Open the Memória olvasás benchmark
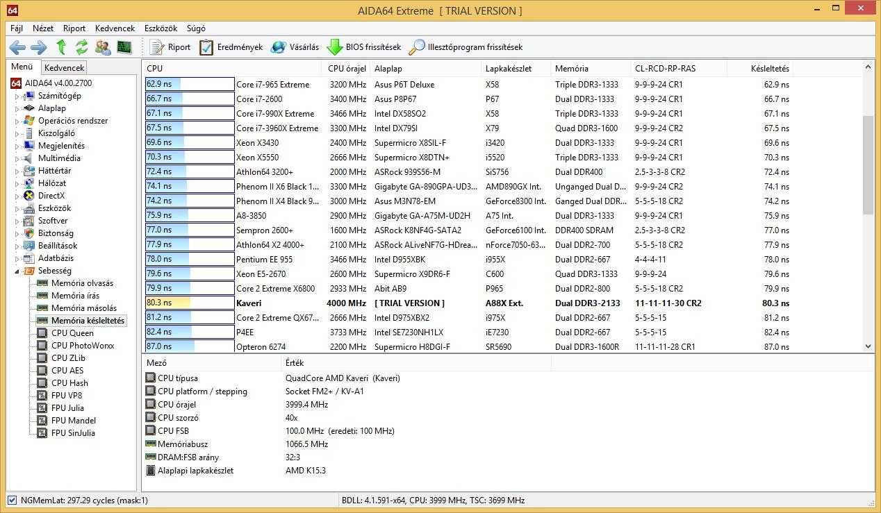 point(82,283)
